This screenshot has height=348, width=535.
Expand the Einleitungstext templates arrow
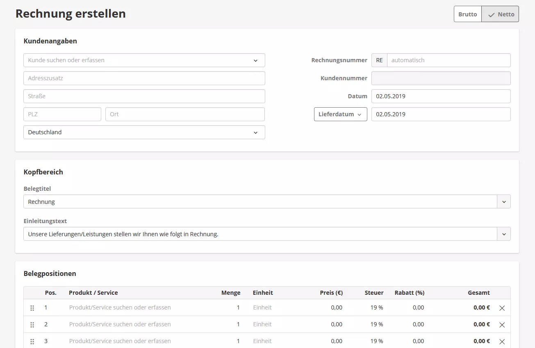tap(503, 234)
